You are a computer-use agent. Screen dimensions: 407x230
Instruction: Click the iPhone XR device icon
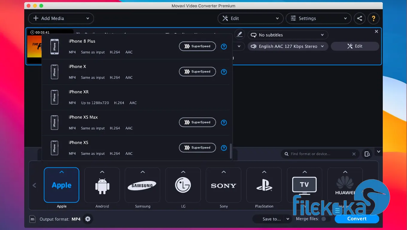click(54, 97)
